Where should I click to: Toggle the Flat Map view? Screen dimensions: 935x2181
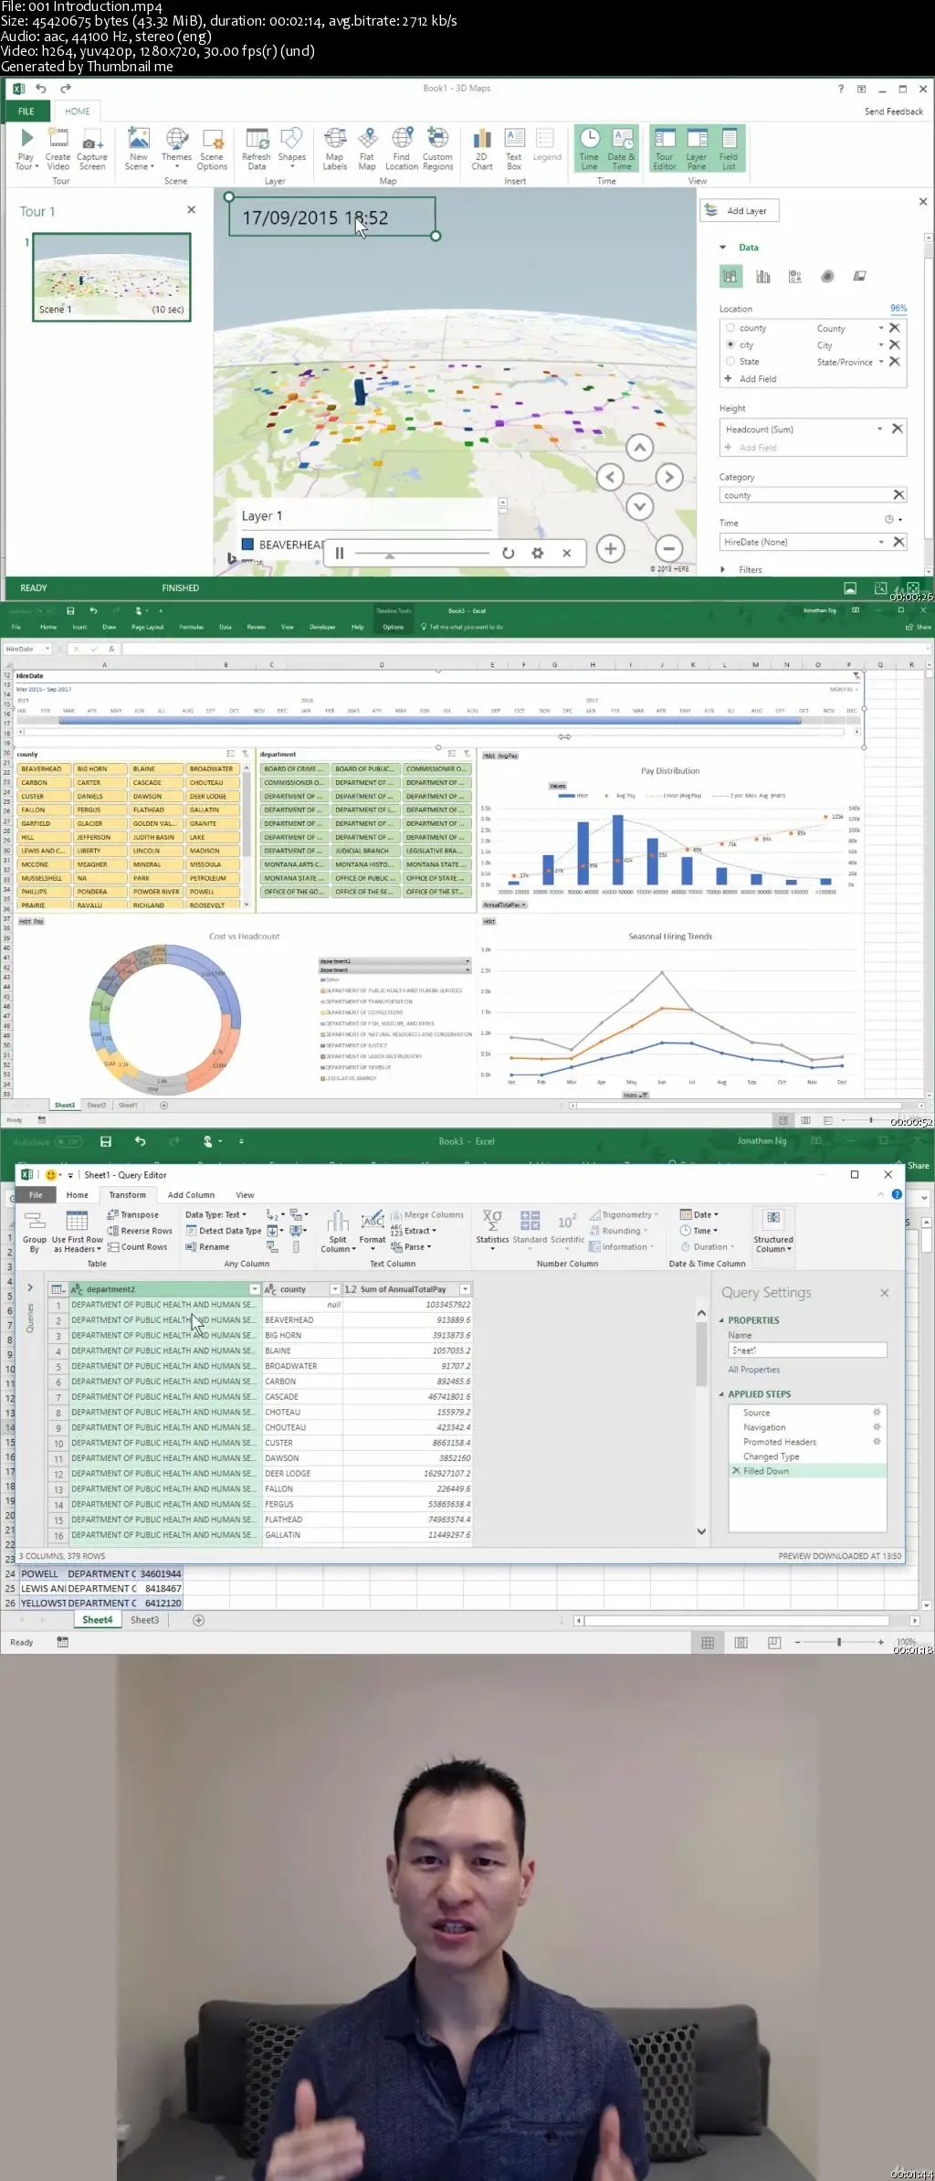[367, 149]
